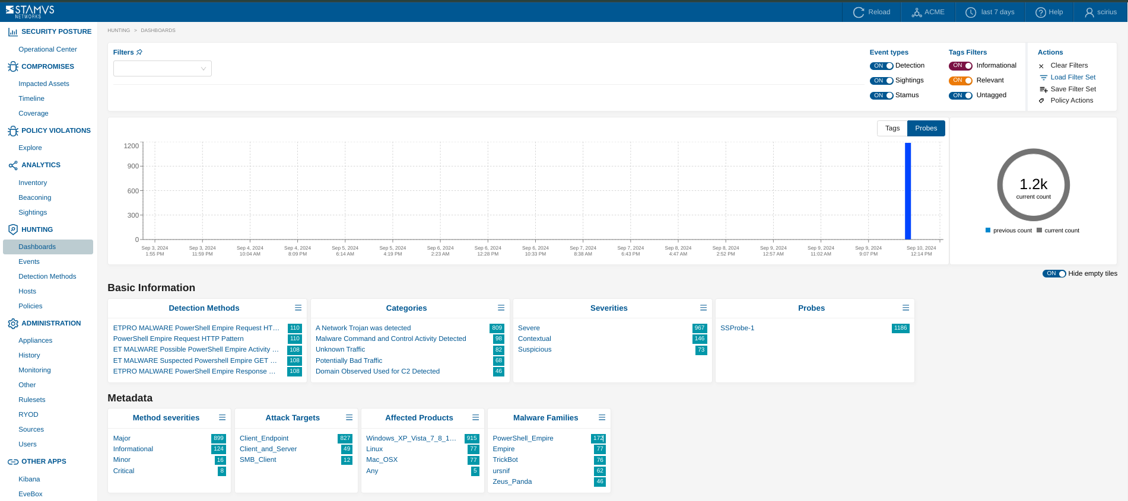The height and width of the screenshot is (501, 1128).
Task: Open the Probes tile menu icon
Action: [x=905, y=308]
